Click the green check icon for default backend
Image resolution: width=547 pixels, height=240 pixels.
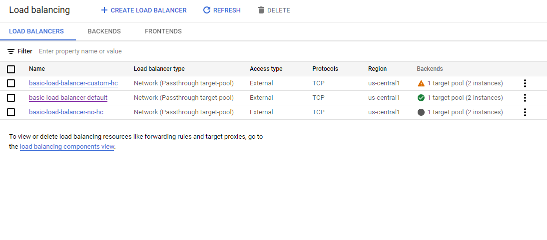click(421, 98)
